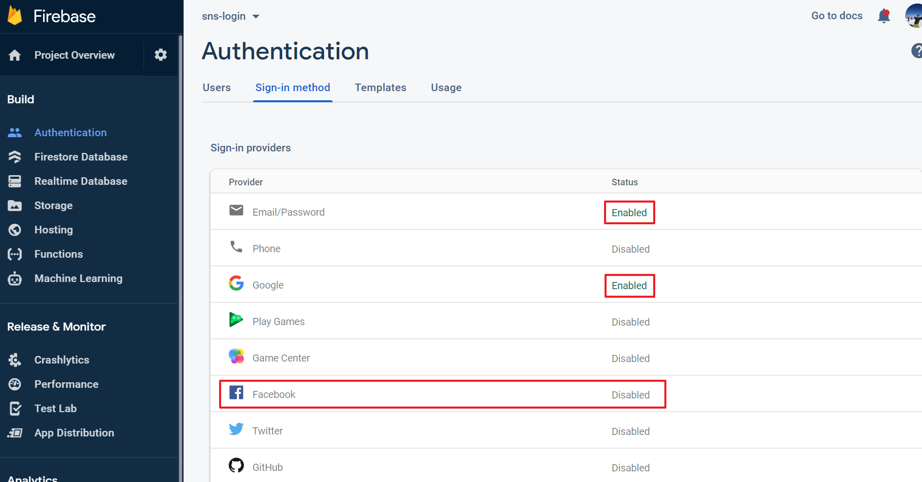Open Performance from sidebar
The height and width of the screenshot is (482, 922).
[66, 384]
